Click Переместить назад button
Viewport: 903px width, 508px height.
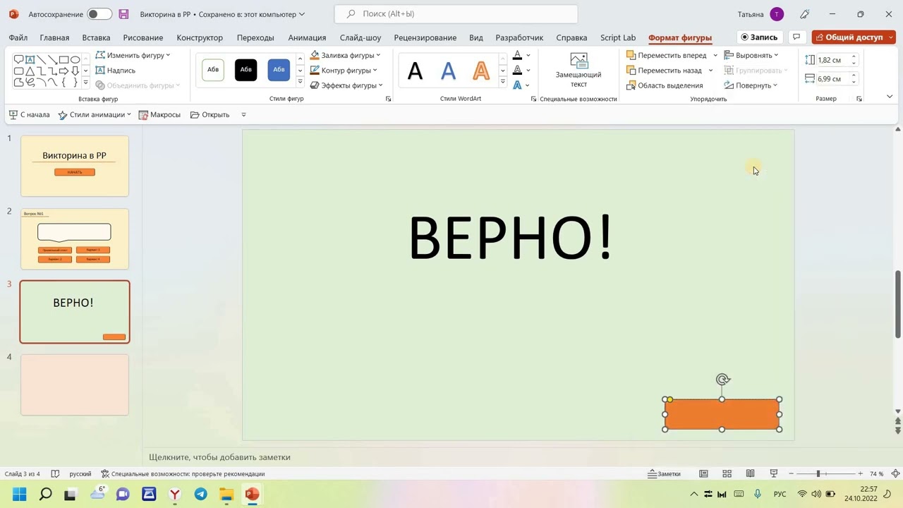coord(665,71)
